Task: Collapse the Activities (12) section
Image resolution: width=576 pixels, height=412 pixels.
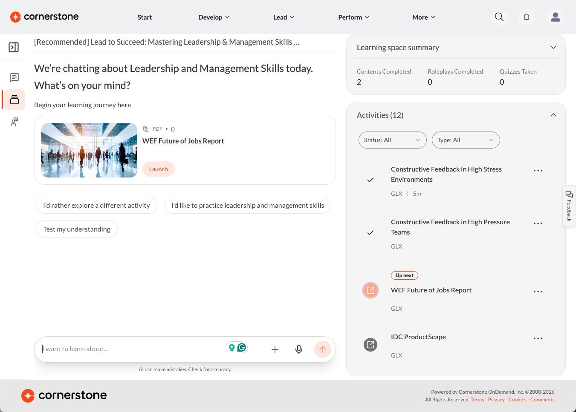Action: (x=553, y=115)
